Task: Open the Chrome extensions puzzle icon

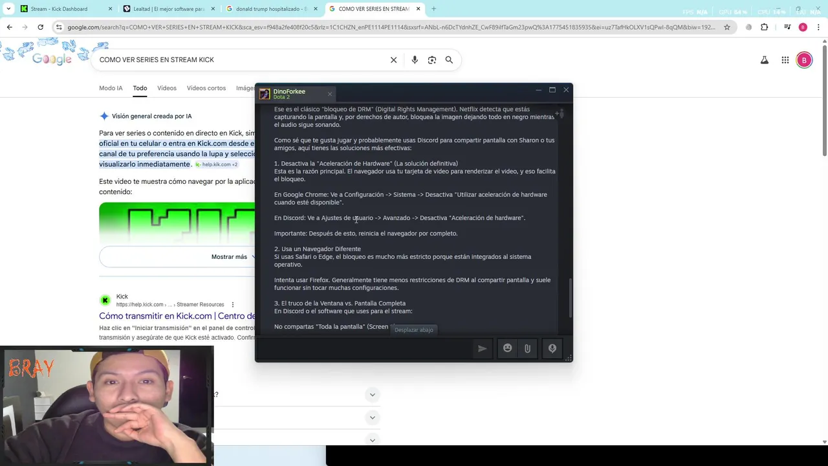Action: pos(764,27)
